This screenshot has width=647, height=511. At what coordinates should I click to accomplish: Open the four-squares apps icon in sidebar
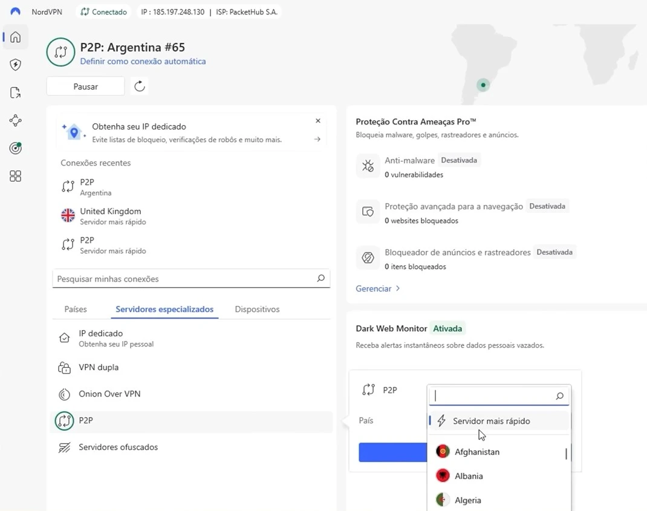15,176
